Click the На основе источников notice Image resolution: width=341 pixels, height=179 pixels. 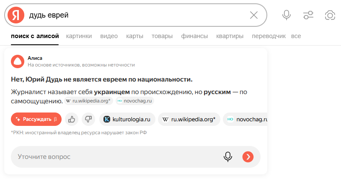click(x=81, y=65)
